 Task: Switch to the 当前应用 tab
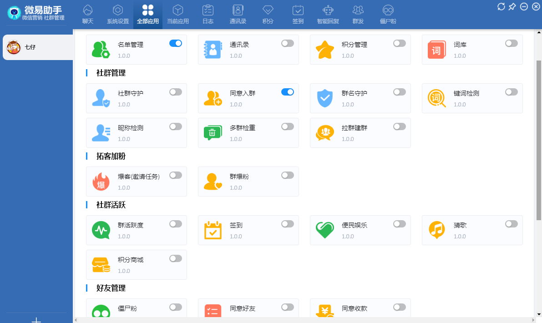click(178, 15)
